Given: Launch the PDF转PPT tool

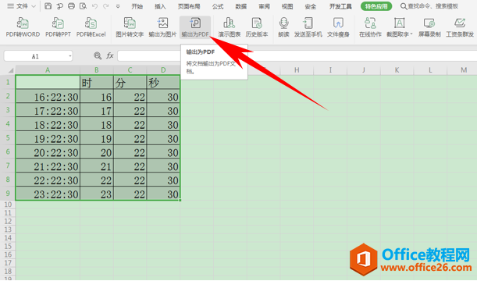Looking at the screenshot, I should (58, 27).
